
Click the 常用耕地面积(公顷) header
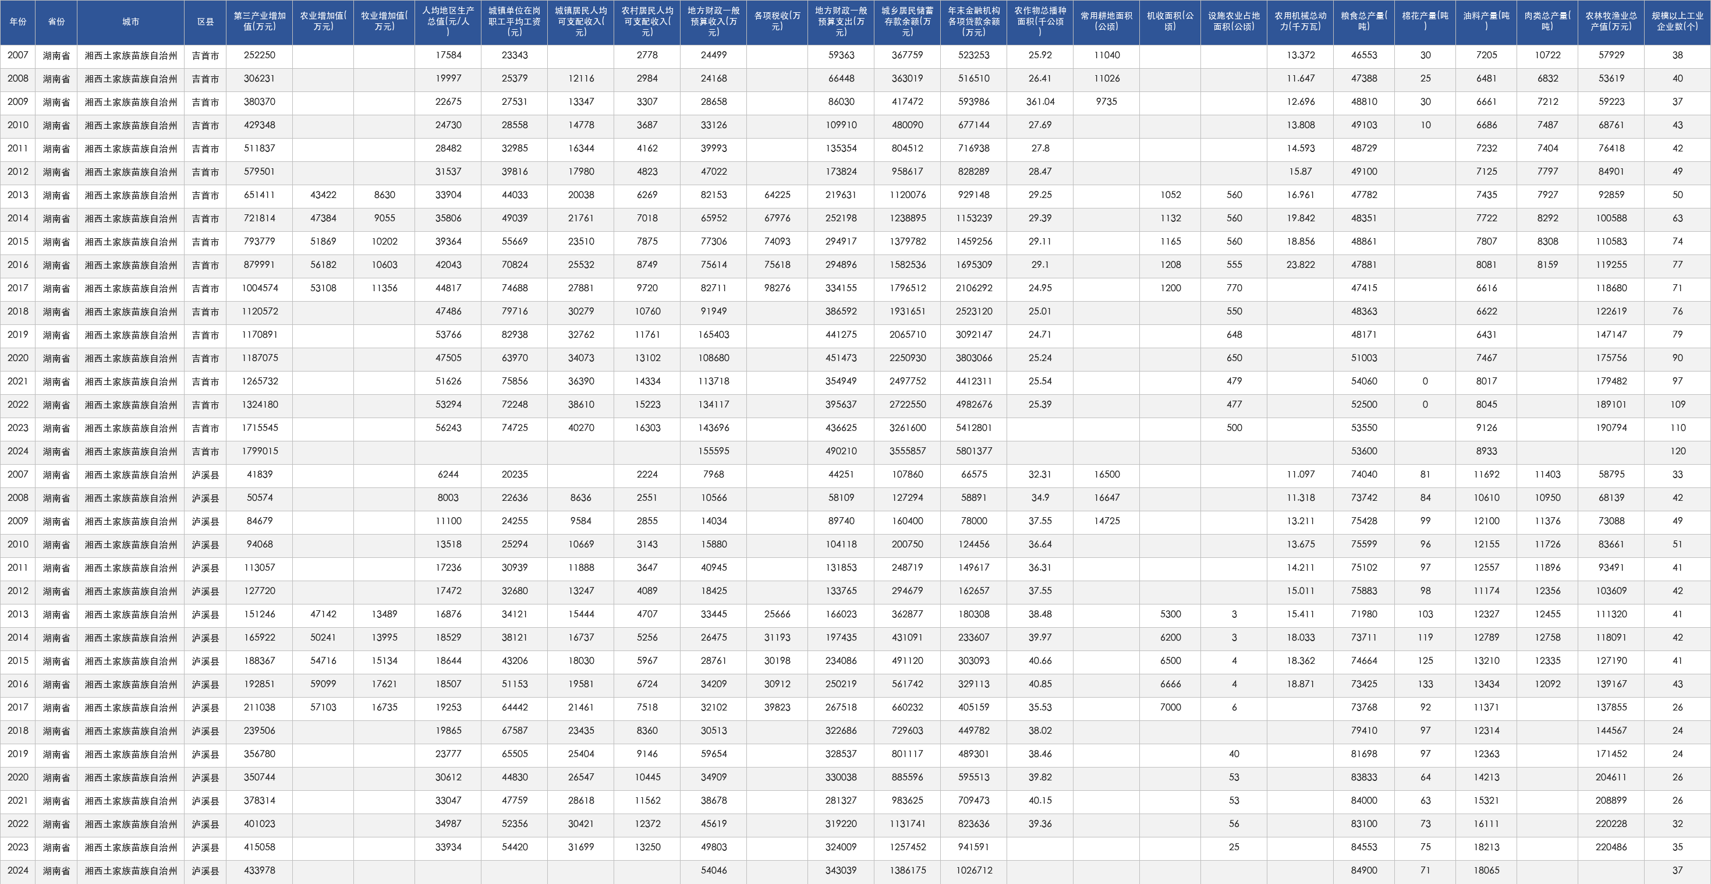point(1107,22)
